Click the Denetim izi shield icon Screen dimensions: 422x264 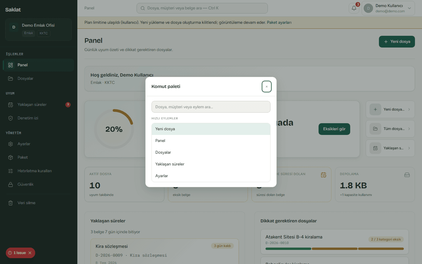coord(11,118)
